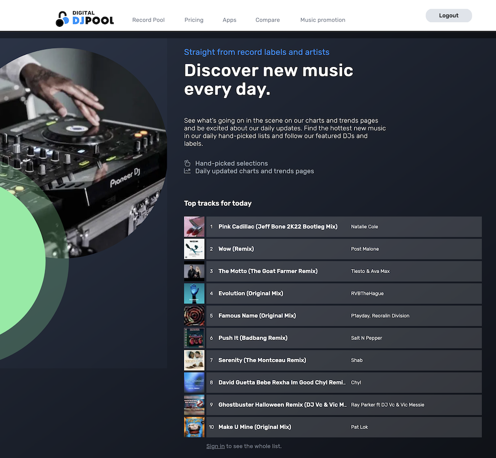496x458 pixels.
Task: Click the Ghostbuster Halloween Remix cover art
Action: coord(194,404)
